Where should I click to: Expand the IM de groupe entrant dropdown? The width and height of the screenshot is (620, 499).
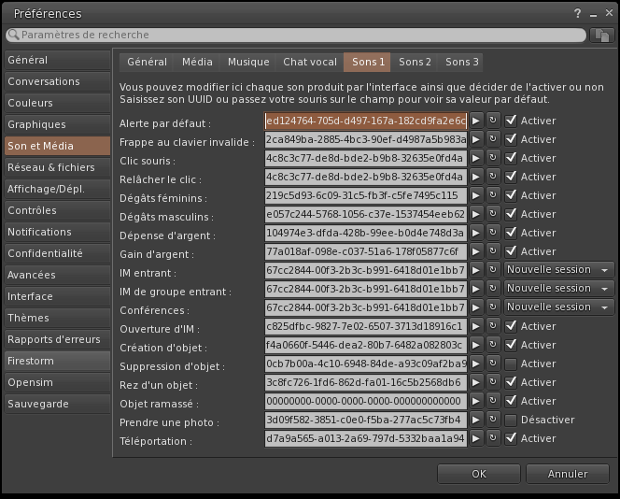tap(558, 289)
